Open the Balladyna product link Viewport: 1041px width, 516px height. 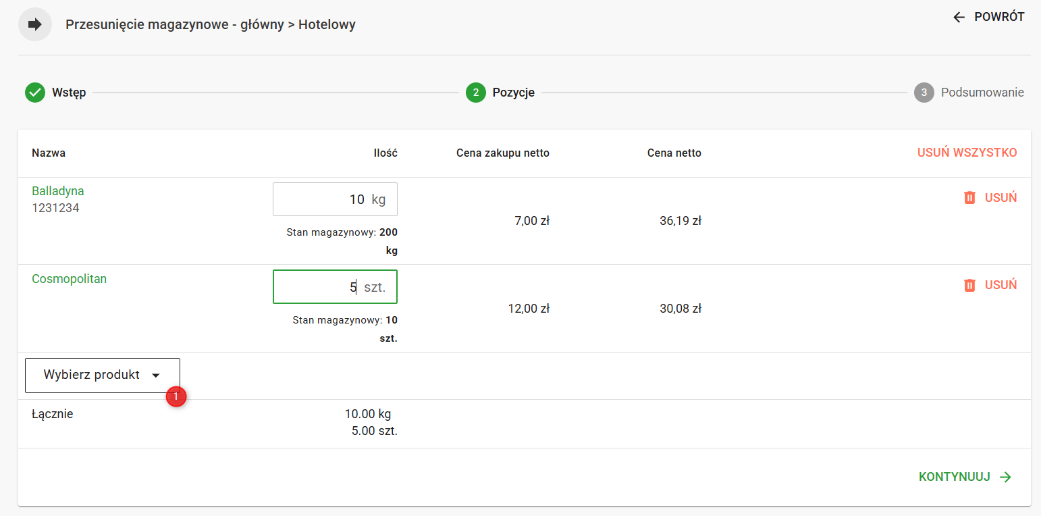pos(58,191)
